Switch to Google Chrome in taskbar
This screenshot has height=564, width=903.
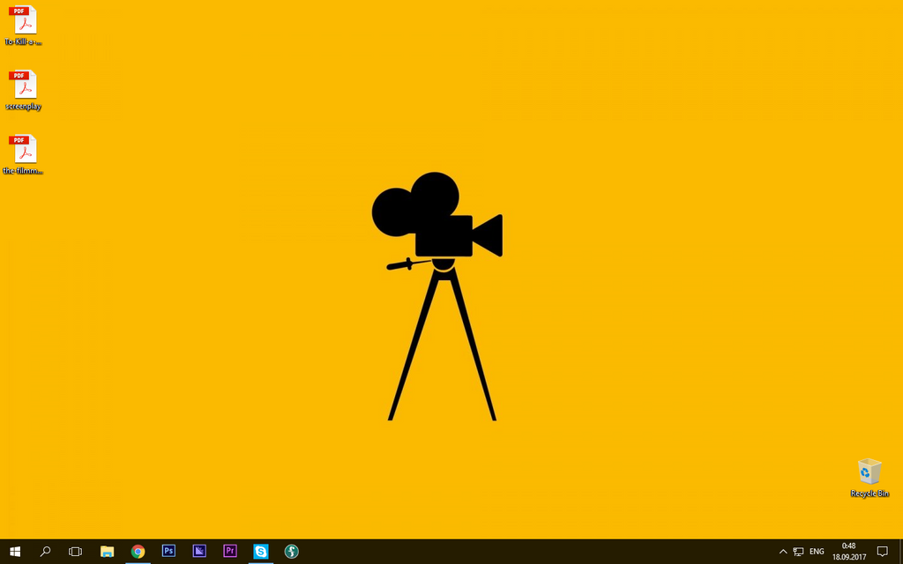pos(138,552)
